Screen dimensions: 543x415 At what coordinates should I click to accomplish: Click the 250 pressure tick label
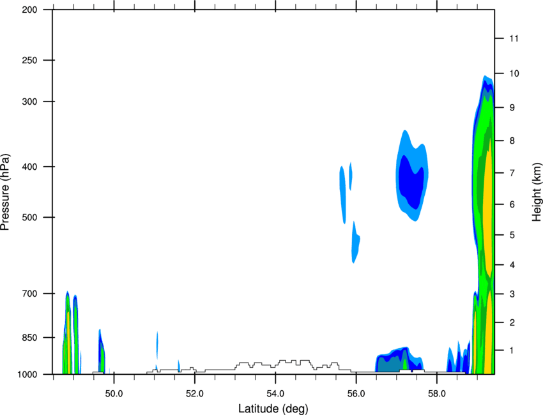[x=29, y=60]
